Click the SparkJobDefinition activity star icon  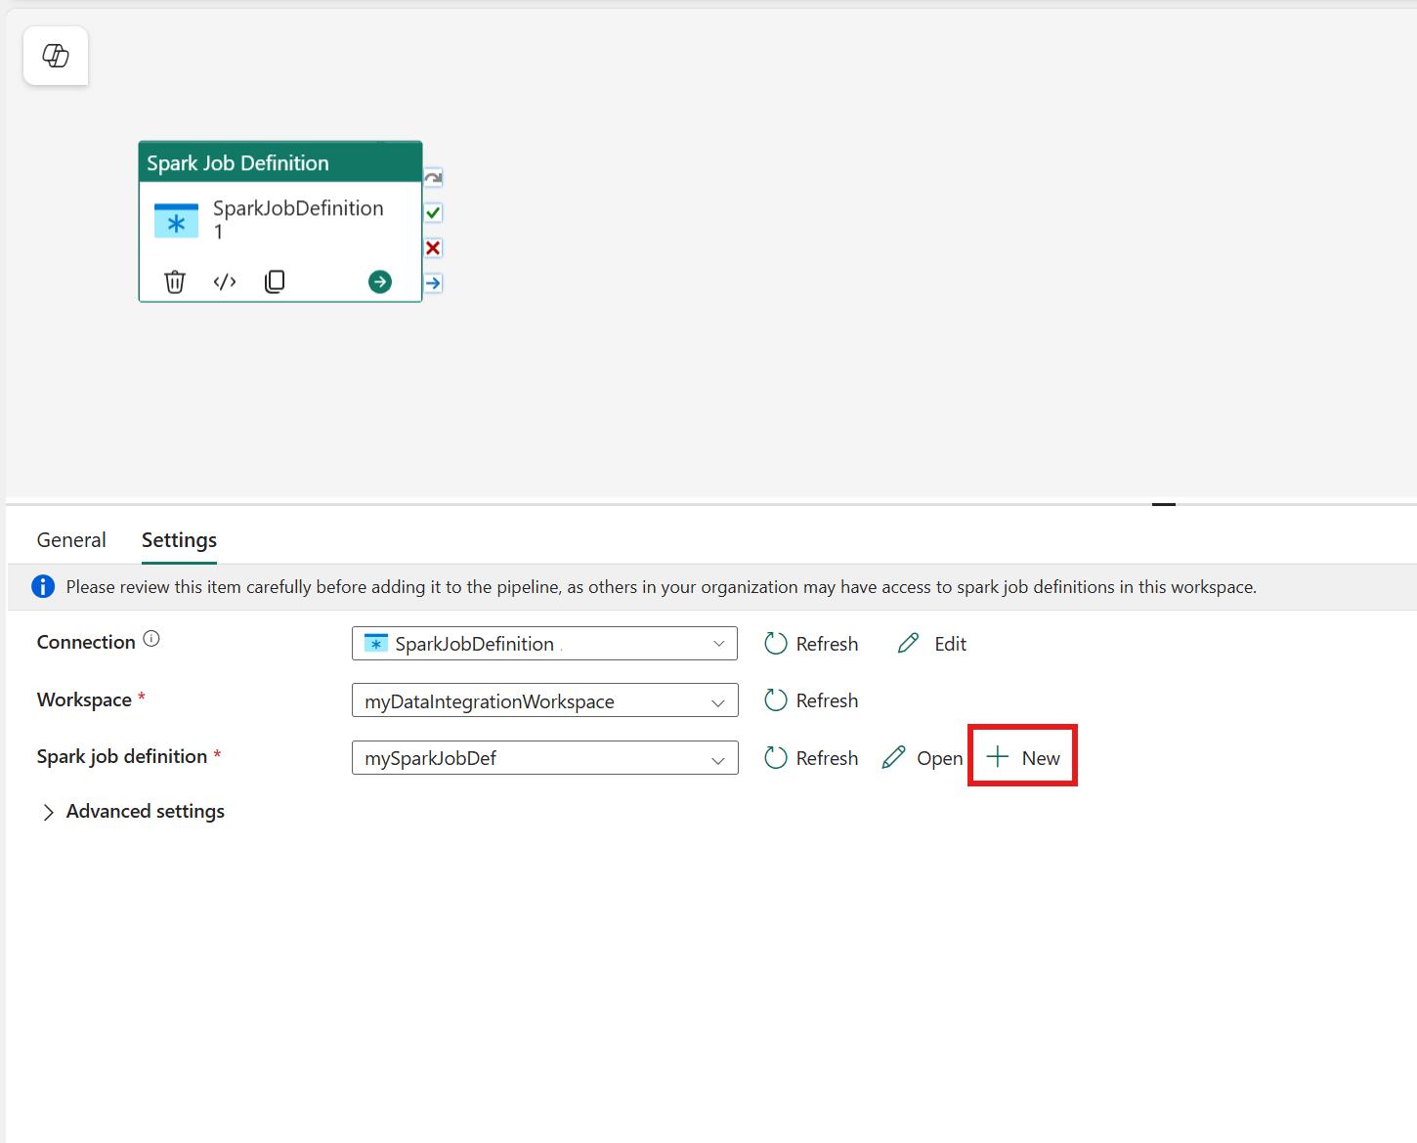click(x=176, y=222)
